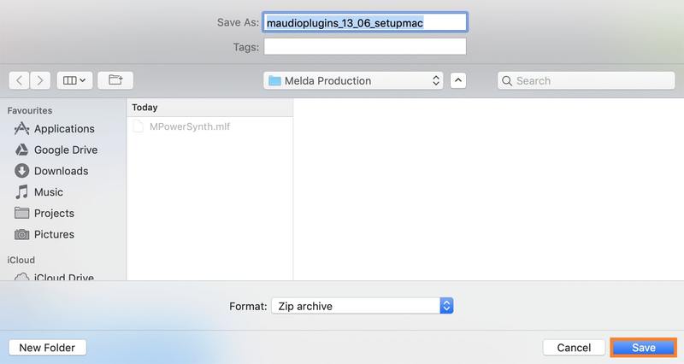Open Applications in the sidebar
Viewport: 684px width, 364px height.
coord(63,129)
